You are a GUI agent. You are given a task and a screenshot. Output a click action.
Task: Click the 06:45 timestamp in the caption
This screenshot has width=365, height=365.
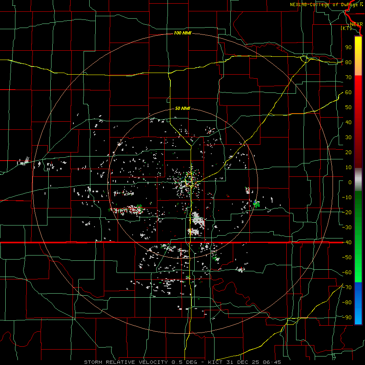272,362
